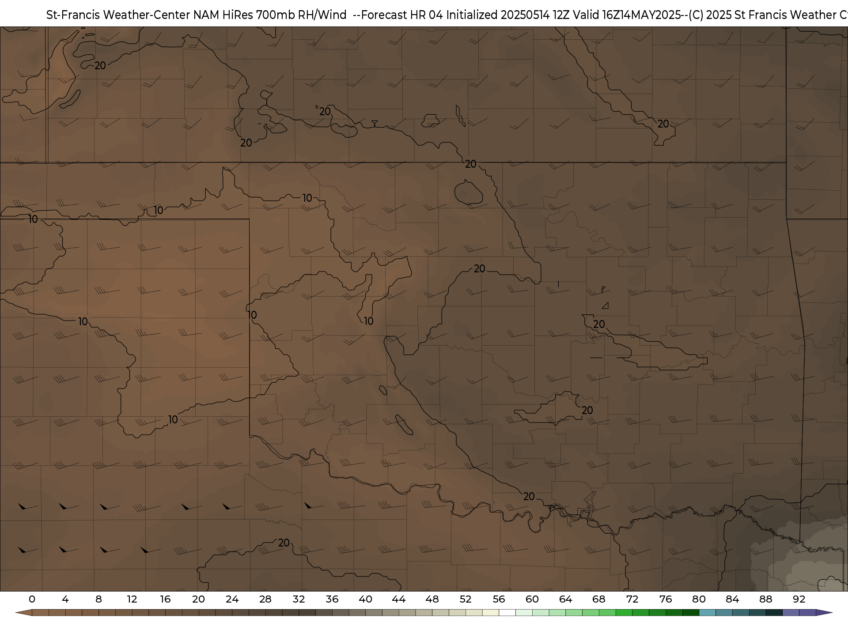Image resolution: width=848 pixels, height=618 pixels.
Task: Click the colorbar label '68'
Action: [x=599, y=599]
